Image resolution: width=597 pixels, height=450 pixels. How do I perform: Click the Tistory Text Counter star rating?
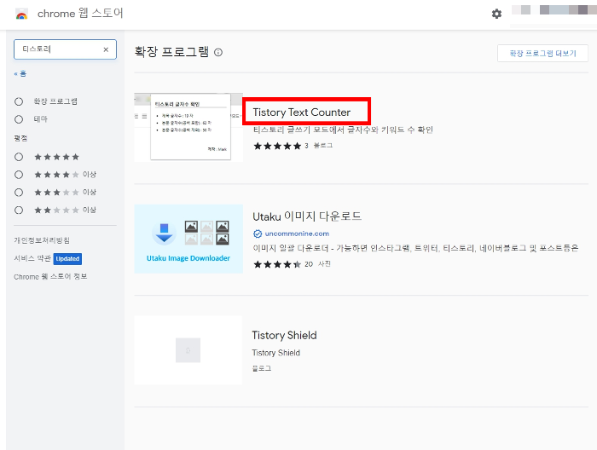click(277, 146)
